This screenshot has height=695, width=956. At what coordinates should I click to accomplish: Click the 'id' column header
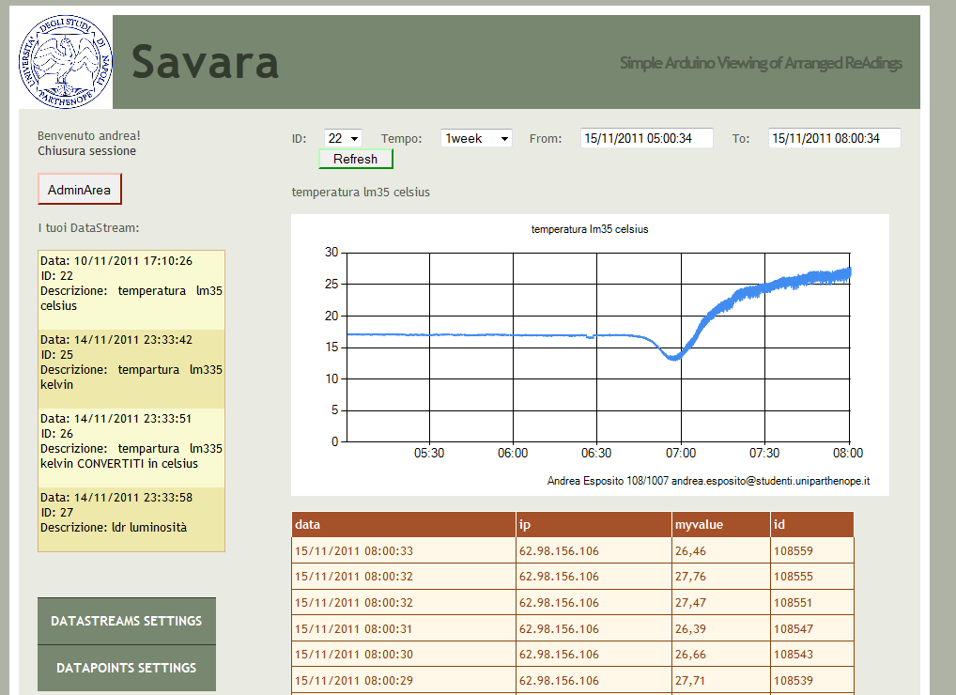click(x=810, y=524)
